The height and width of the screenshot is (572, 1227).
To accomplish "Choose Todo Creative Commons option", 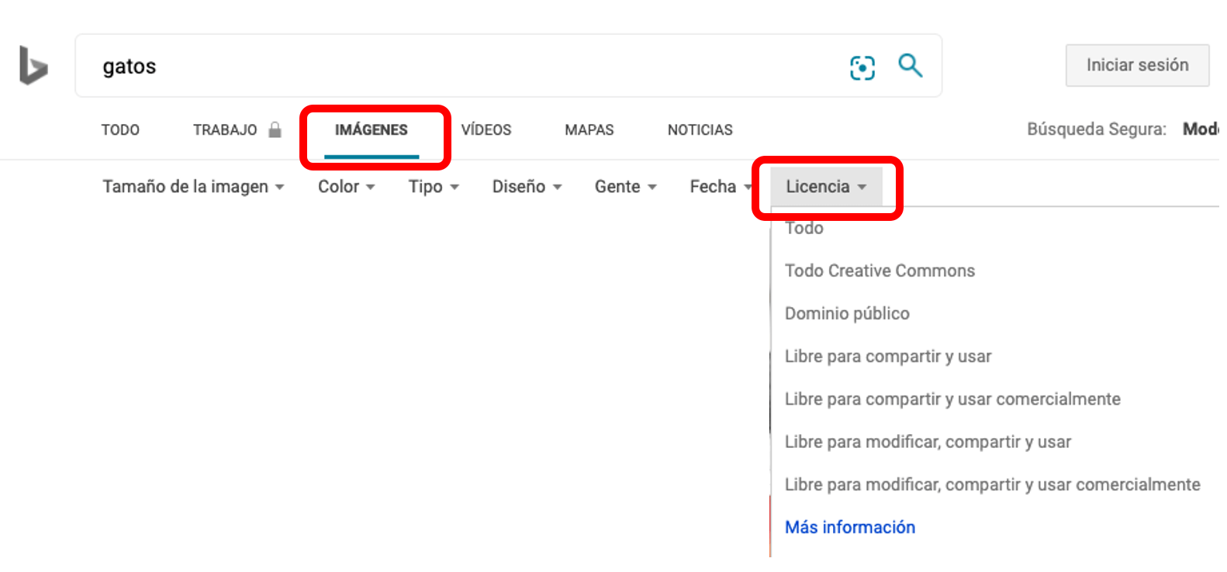I will (x=880, y=271).
